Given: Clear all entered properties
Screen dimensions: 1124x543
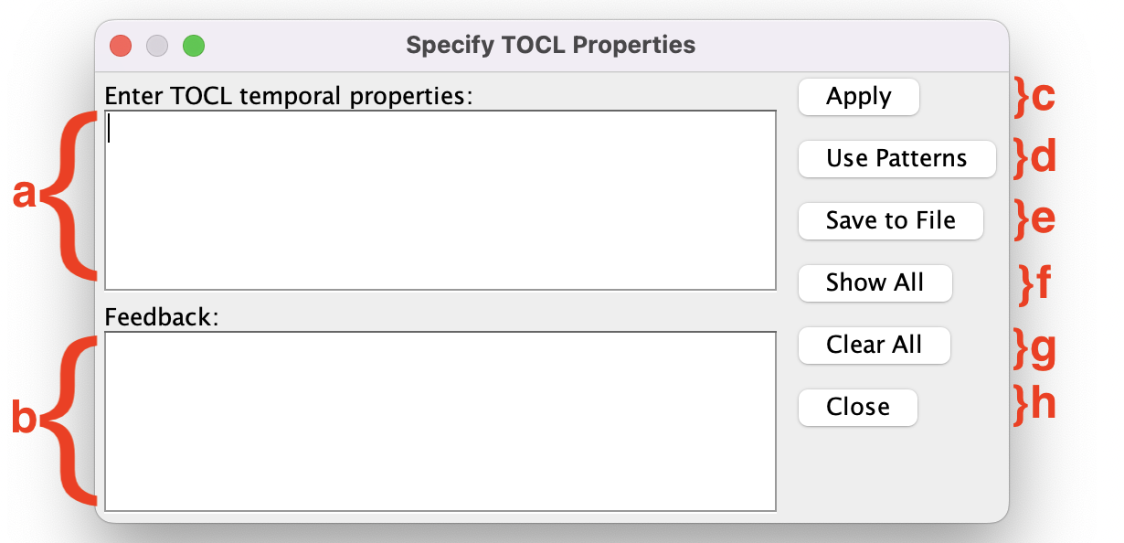Looking at the screenshot, I should coord(874,345).
